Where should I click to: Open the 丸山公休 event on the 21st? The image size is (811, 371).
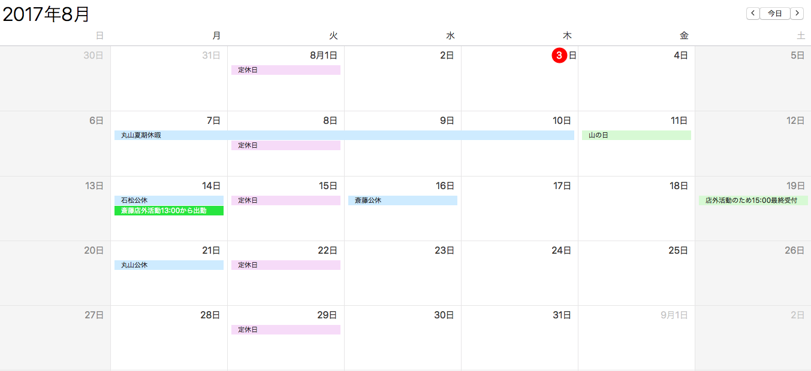pyautogui.click(x=169, y=265)
